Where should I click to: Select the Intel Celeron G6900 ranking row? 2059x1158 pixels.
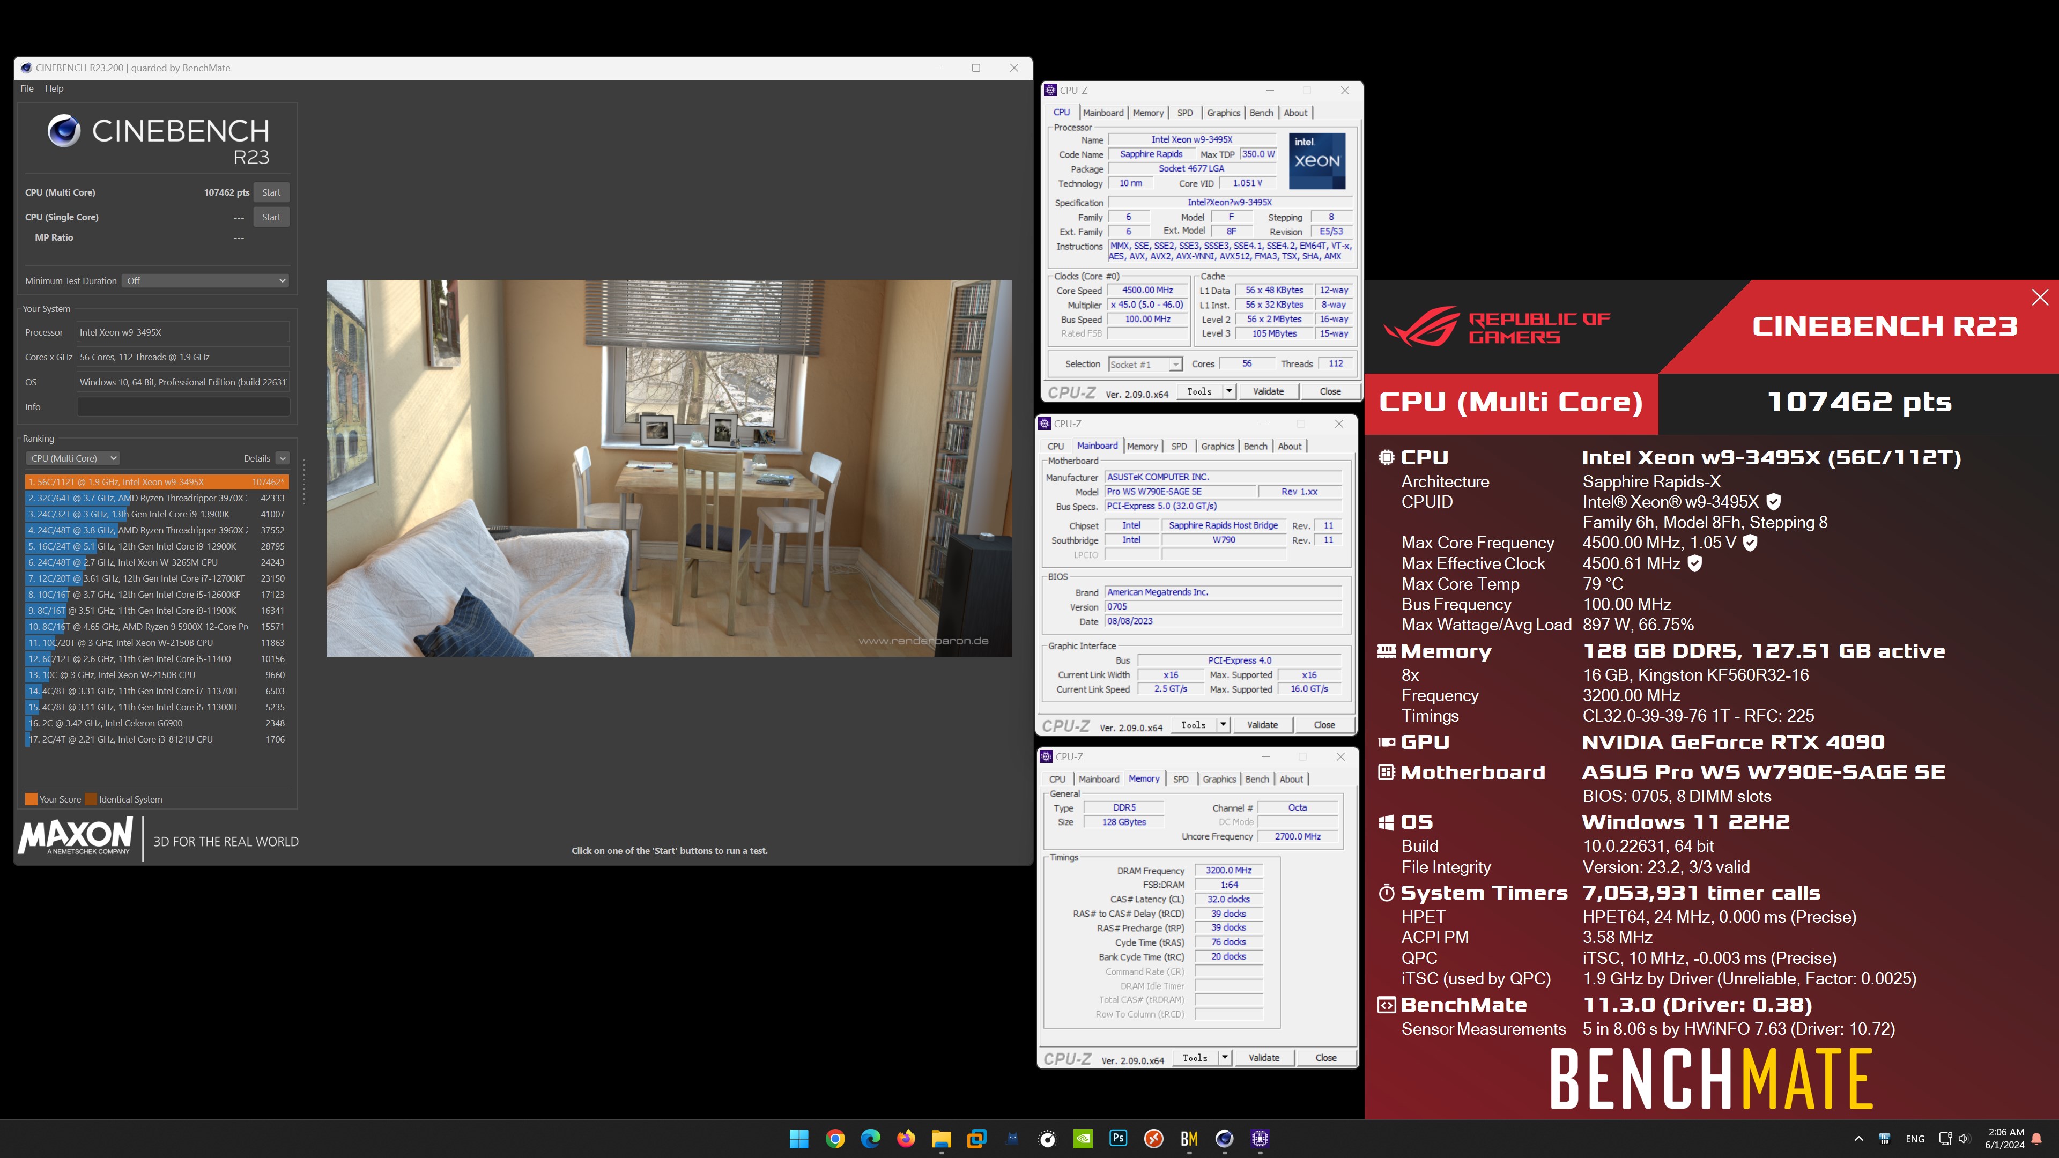pos(157,723)
